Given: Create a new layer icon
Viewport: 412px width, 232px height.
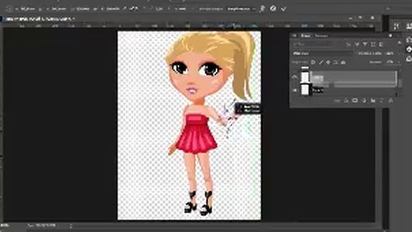Looking at the screenshot, I should (382, 101).
